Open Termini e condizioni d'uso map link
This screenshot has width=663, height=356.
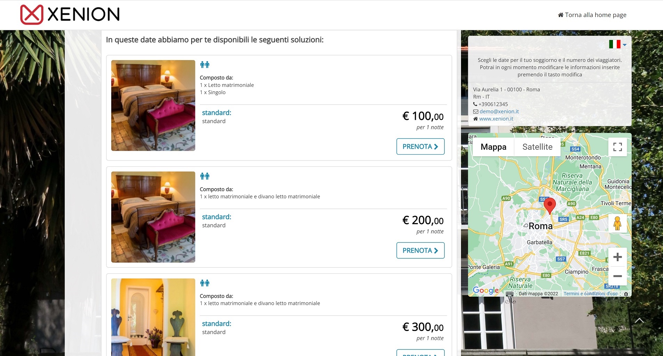tap(590, 294)
